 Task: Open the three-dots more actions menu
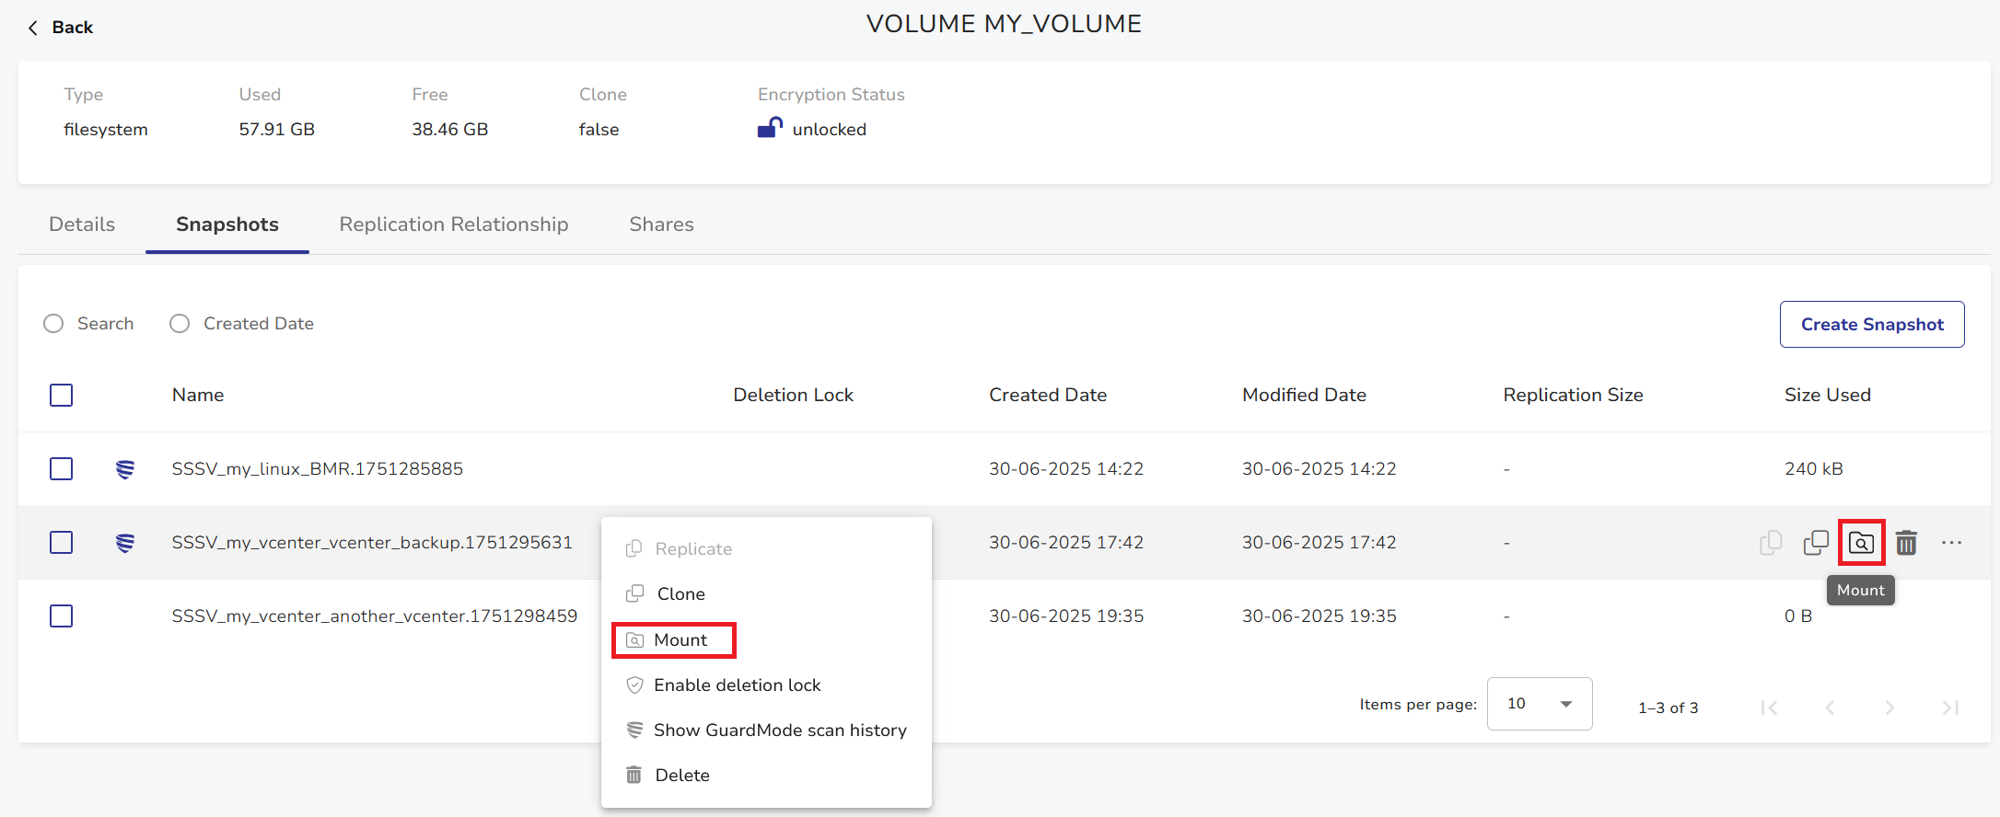click(x=1951, y=543)
